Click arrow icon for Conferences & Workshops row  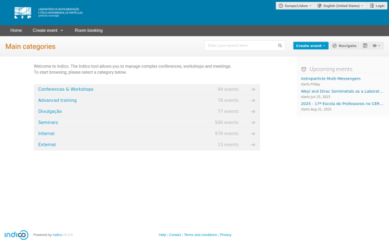tap(253, 89)
